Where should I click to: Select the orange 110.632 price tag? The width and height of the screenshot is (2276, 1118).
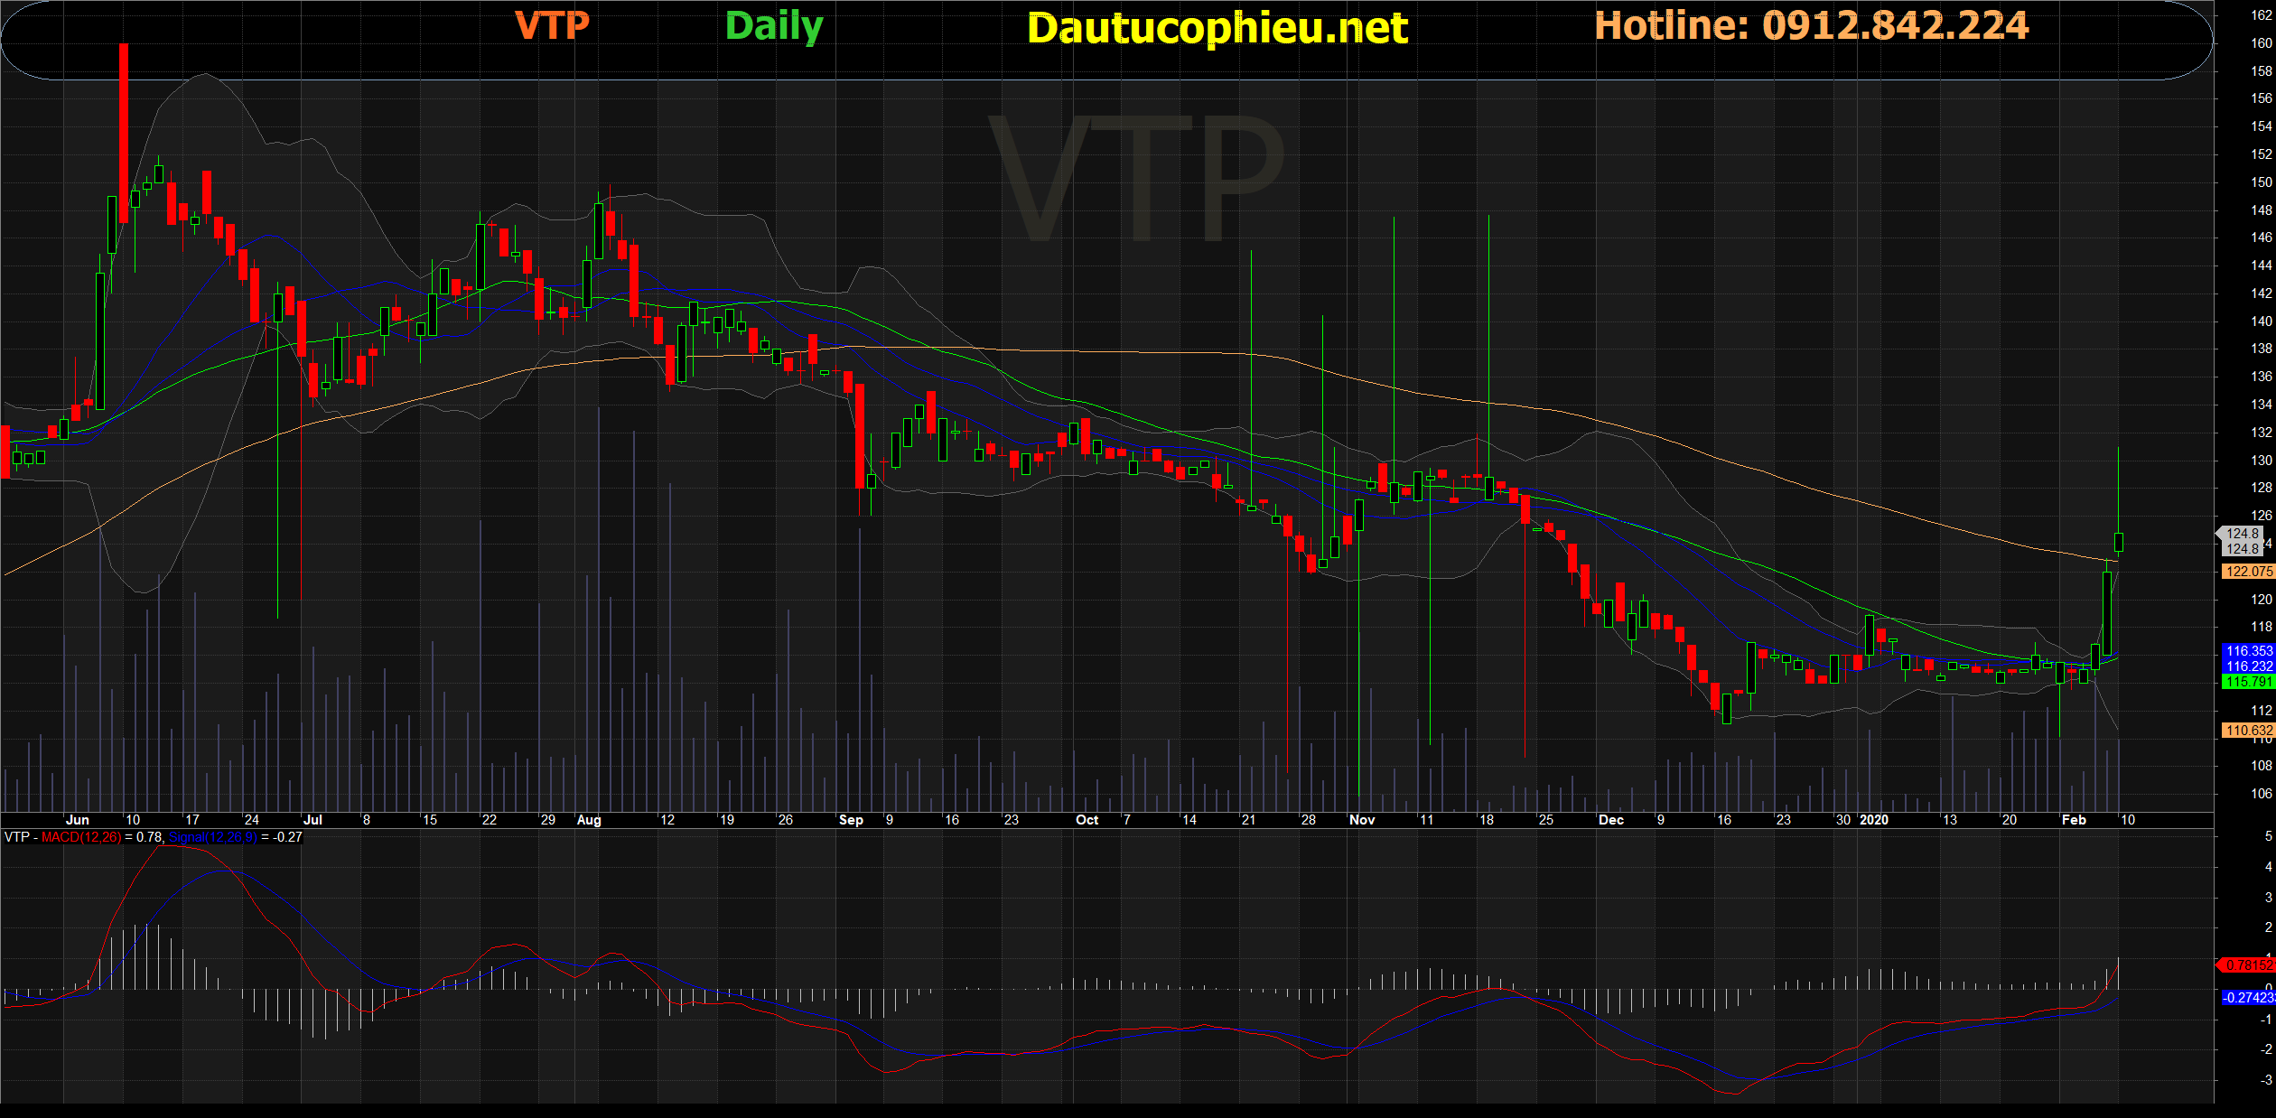(x=2248, y=731)
